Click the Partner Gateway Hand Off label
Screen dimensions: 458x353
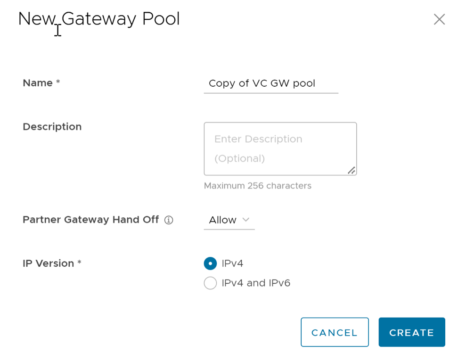[91, 220]
